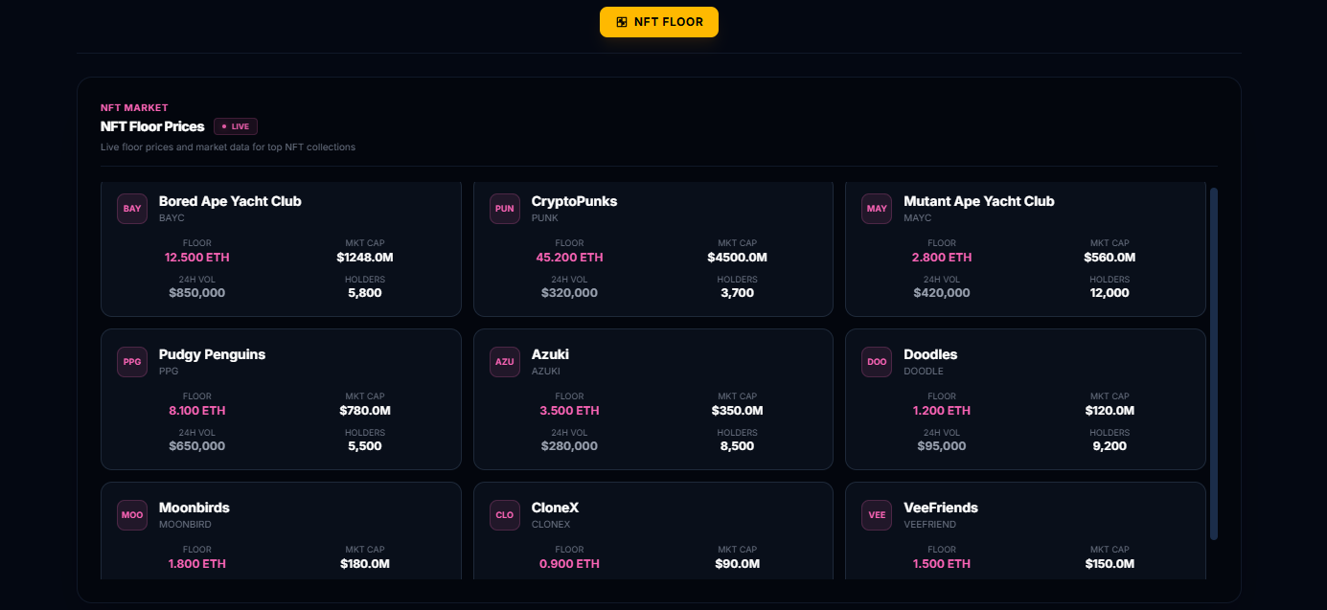Click the 12.500 ETH floor price

(197, 258)
